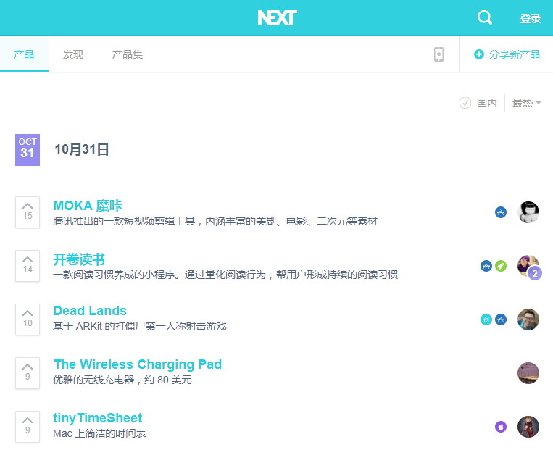Image resolution: width=553 pixels, height=455 pixels.
Task: Click the mobile phone app icon
Action: point(438,54)
